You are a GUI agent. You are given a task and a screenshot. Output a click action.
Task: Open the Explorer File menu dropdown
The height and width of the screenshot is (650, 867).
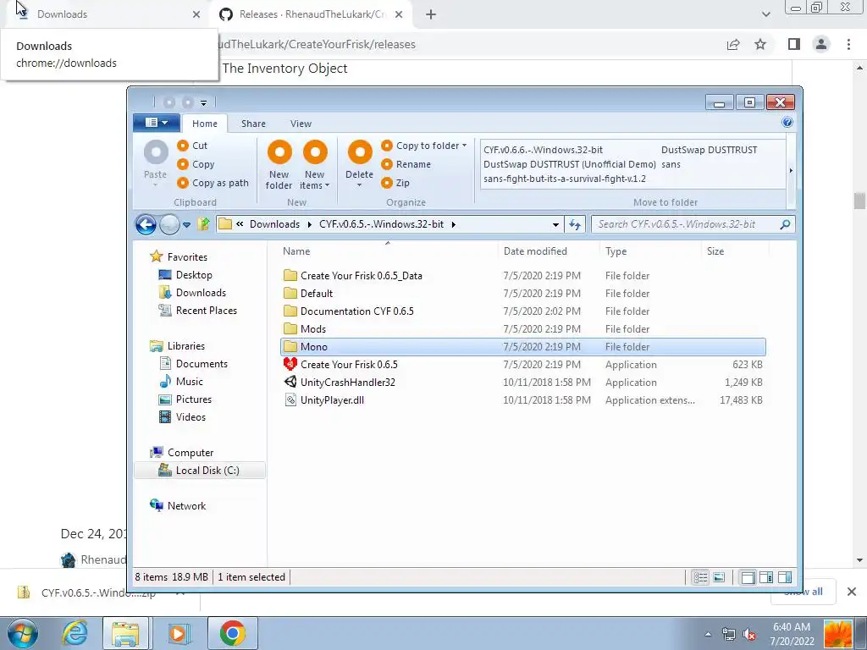tap(157, 123)
